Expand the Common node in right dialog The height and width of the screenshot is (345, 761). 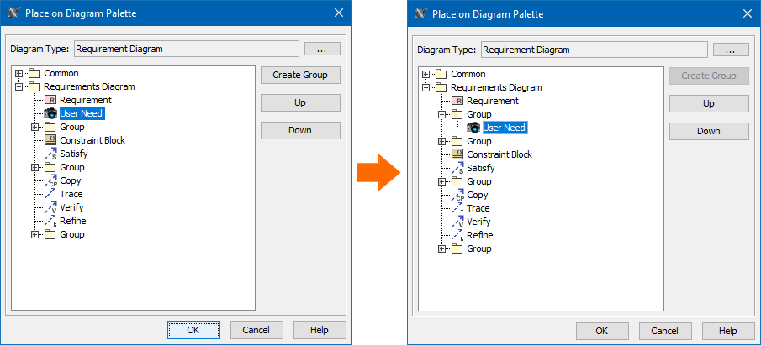coord(426,74)
